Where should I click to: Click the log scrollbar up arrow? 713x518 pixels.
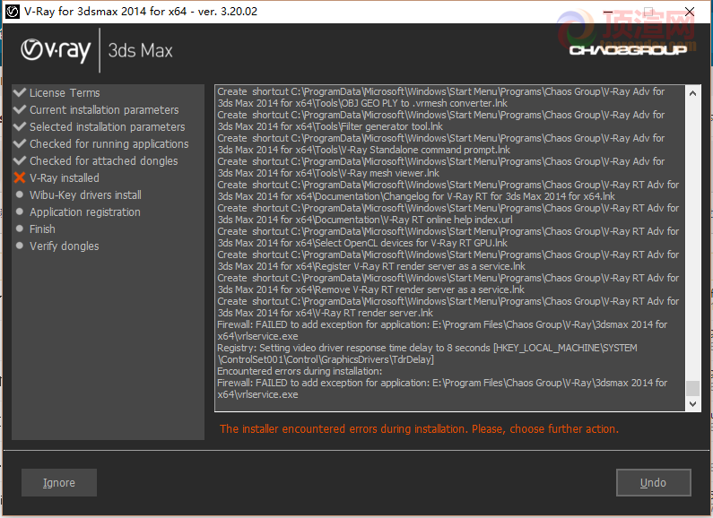pos(692,93)
